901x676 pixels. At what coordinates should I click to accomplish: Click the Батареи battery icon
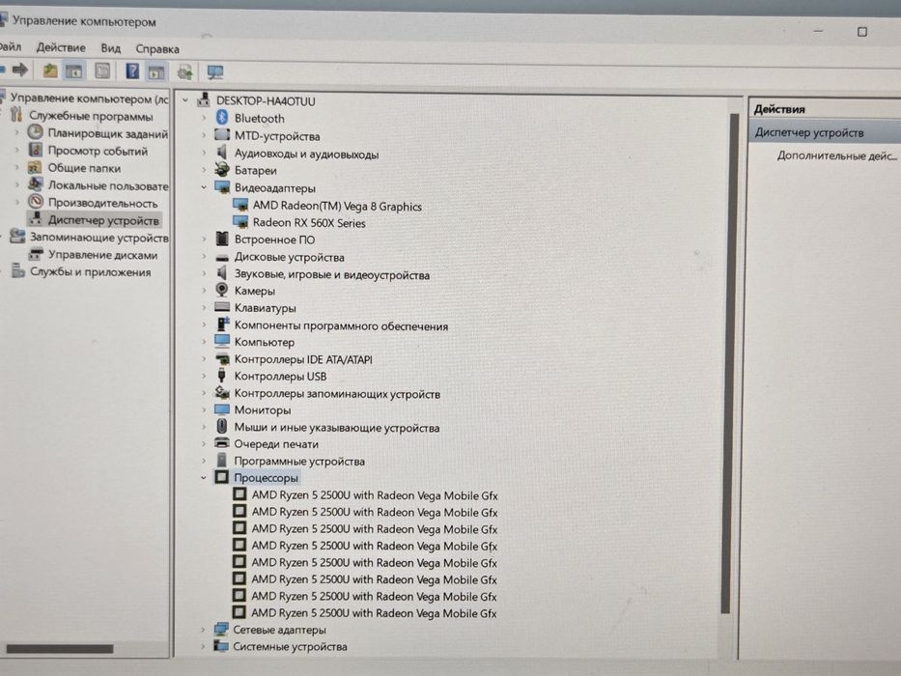tap(222, 170)
